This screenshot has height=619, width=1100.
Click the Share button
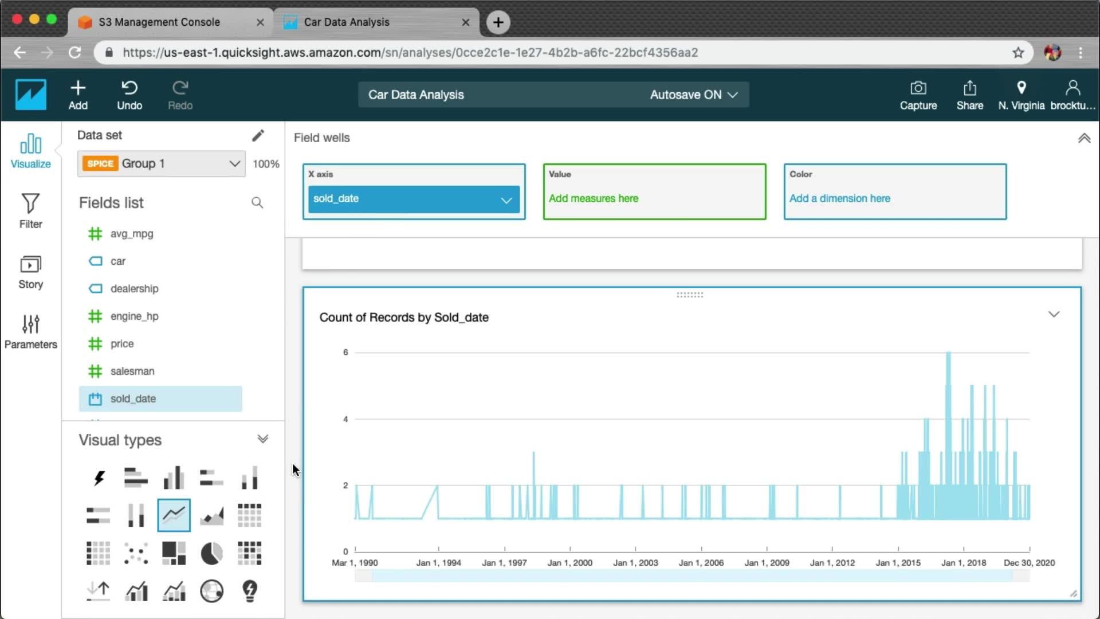click(969, 95)
